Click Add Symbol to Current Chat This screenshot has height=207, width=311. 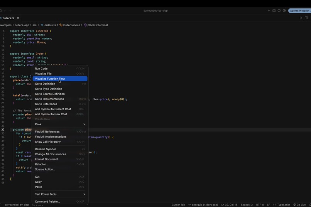60,109
